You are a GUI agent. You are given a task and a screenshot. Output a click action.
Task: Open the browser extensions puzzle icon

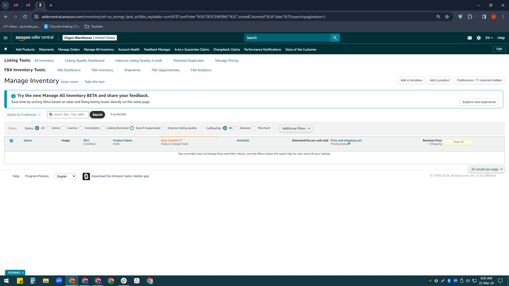point(470,17)
